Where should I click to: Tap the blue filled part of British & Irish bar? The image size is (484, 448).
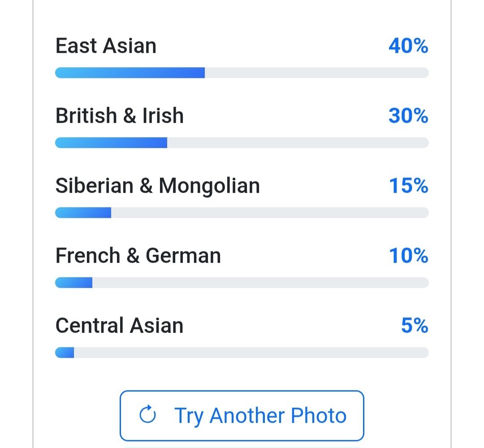111,143
